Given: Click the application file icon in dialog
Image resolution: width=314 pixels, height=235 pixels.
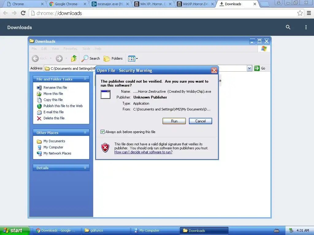Looking at the screenshot, I should tap(105, 94).
